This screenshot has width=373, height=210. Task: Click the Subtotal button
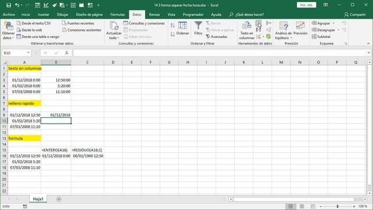coord(321,37)
